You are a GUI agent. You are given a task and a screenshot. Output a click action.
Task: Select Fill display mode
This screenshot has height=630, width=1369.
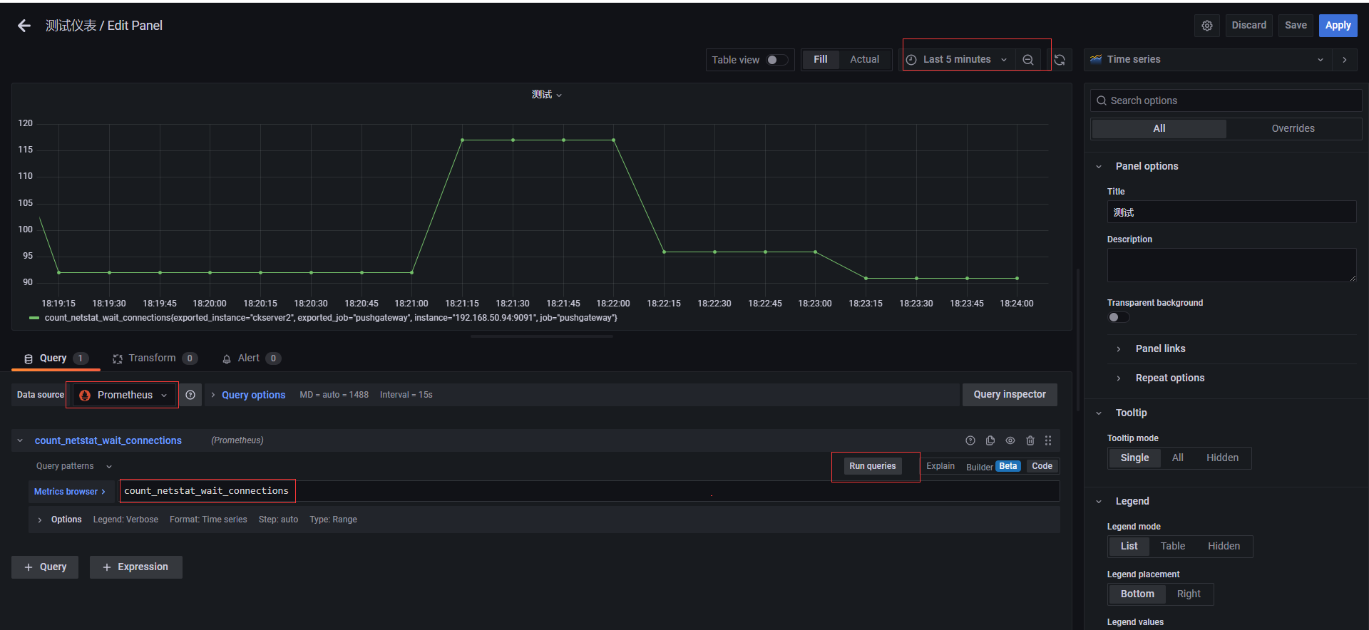pyautogui.click(x=820, y=60)
